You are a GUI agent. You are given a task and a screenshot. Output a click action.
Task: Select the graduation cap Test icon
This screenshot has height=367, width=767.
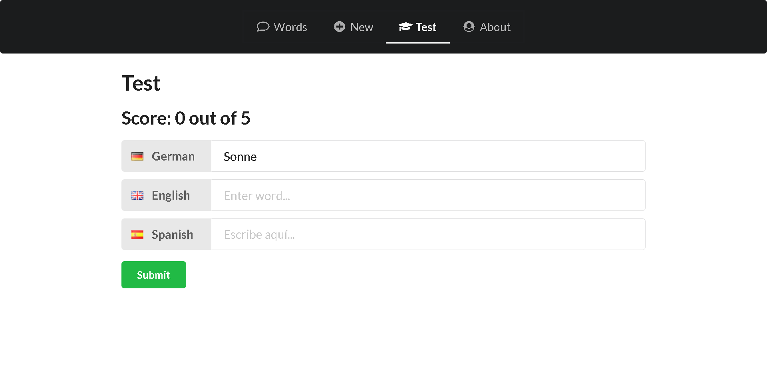pyautogui.click(x=405, y=27)
